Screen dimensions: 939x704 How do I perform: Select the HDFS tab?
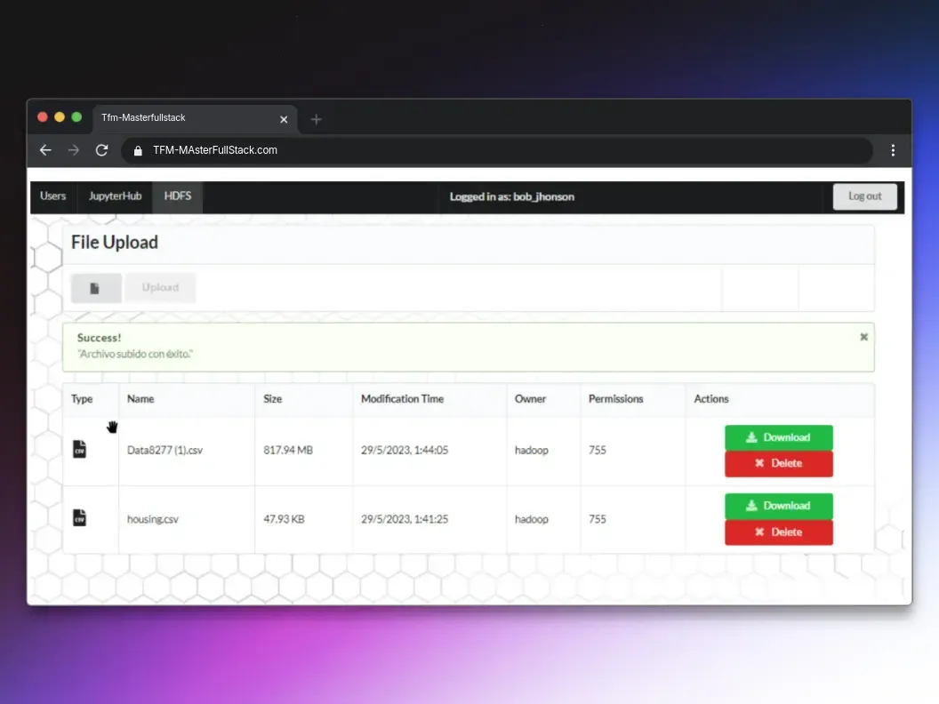click(176, 196)
